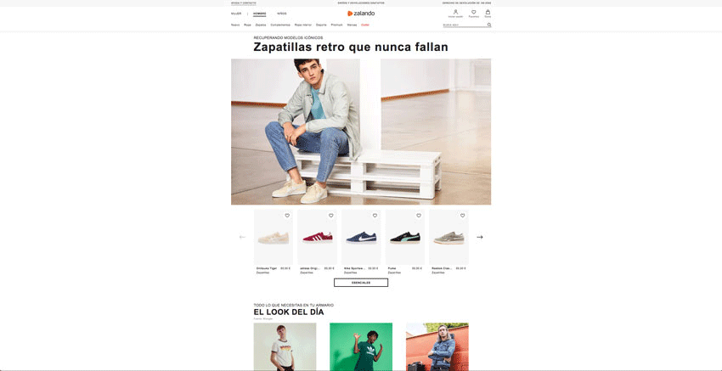Open the Outlet menu category in red
The image size is (722, 371).
pyautogui.click(x=365, y=25)
